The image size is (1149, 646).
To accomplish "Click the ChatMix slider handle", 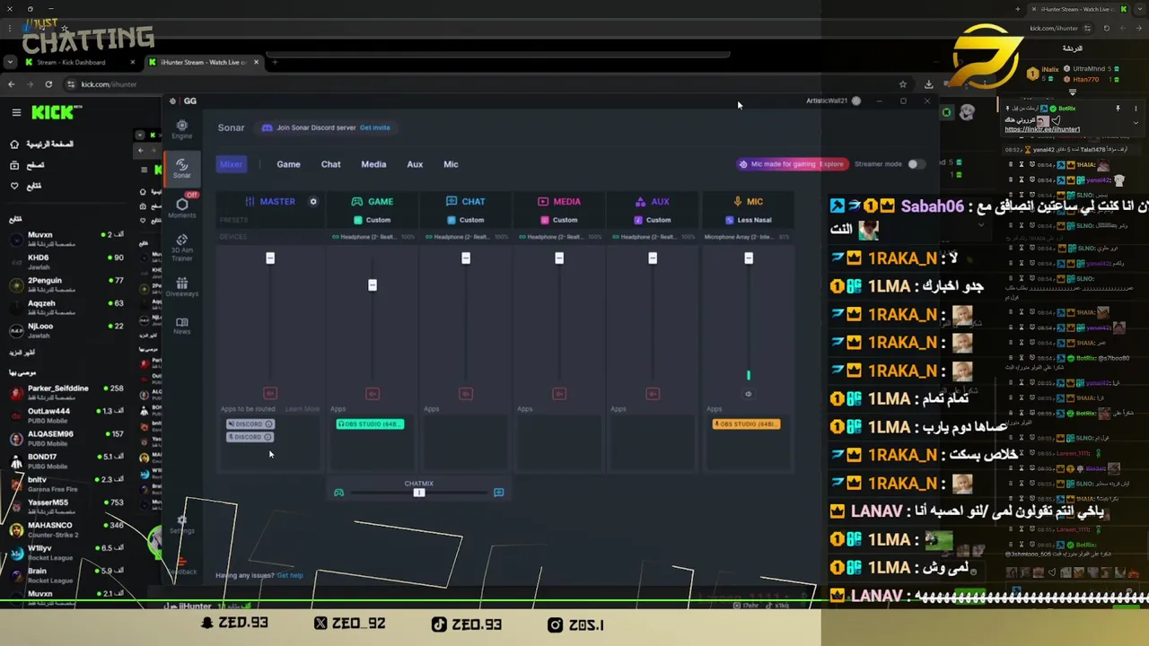I will 418,493.
